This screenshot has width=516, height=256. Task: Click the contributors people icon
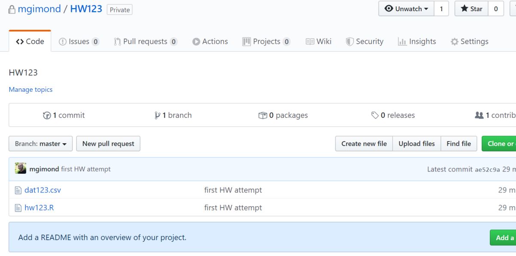pyautogui.click(x=479, y=115)
